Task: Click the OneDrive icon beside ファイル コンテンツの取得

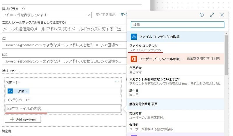Action: (x=134, y=37)
